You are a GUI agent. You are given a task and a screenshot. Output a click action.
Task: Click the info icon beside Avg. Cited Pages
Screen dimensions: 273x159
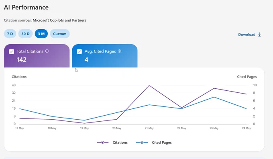click(120, 51)
